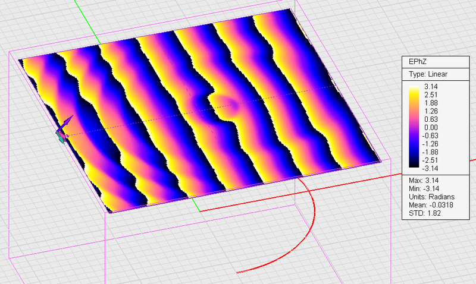Select the teal arrow of the source marker
Viewport: 476px width, 284px height.
(61, 138)
